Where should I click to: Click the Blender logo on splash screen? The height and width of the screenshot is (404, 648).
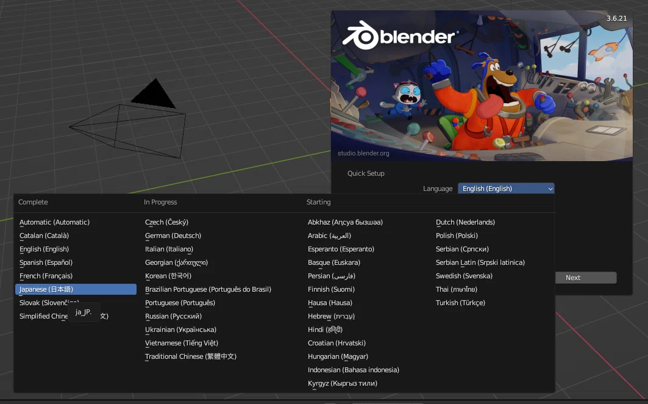(x=400, y=35)
